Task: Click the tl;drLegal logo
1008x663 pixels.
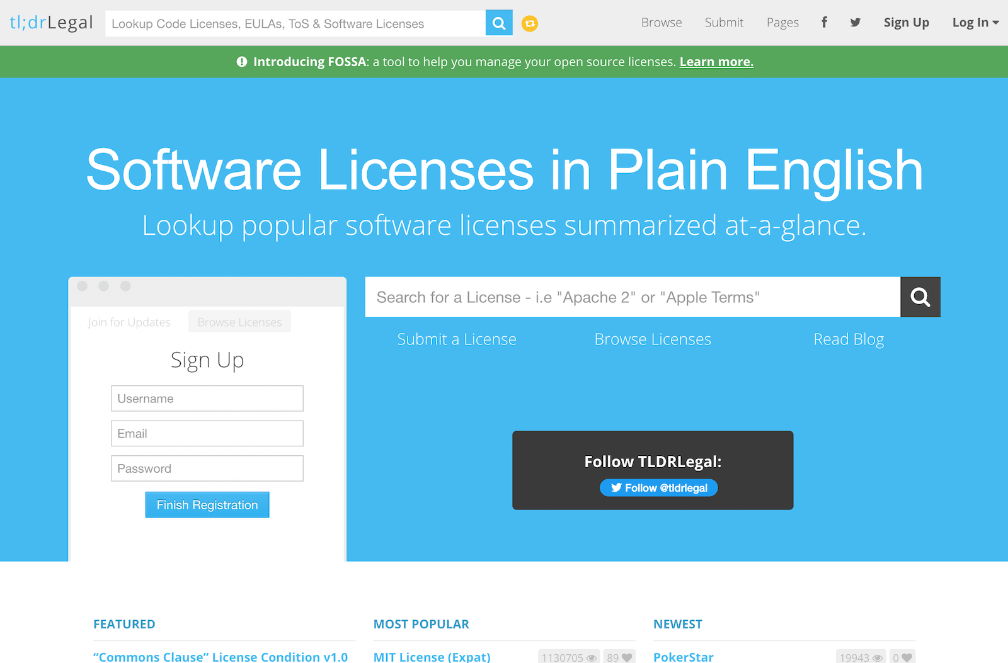Action: [51, 23]
